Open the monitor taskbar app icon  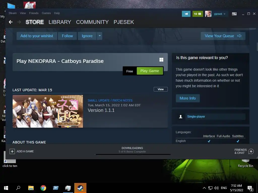coord(68,188)
